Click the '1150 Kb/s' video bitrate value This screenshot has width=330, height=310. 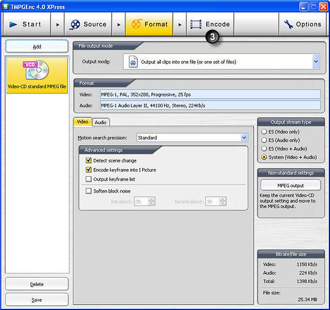tap(307, 264)
